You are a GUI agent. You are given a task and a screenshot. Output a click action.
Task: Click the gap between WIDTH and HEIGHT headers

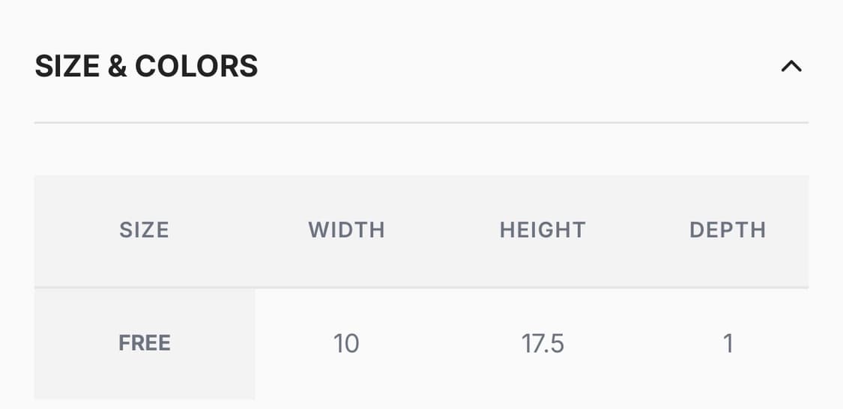[442, 230]
